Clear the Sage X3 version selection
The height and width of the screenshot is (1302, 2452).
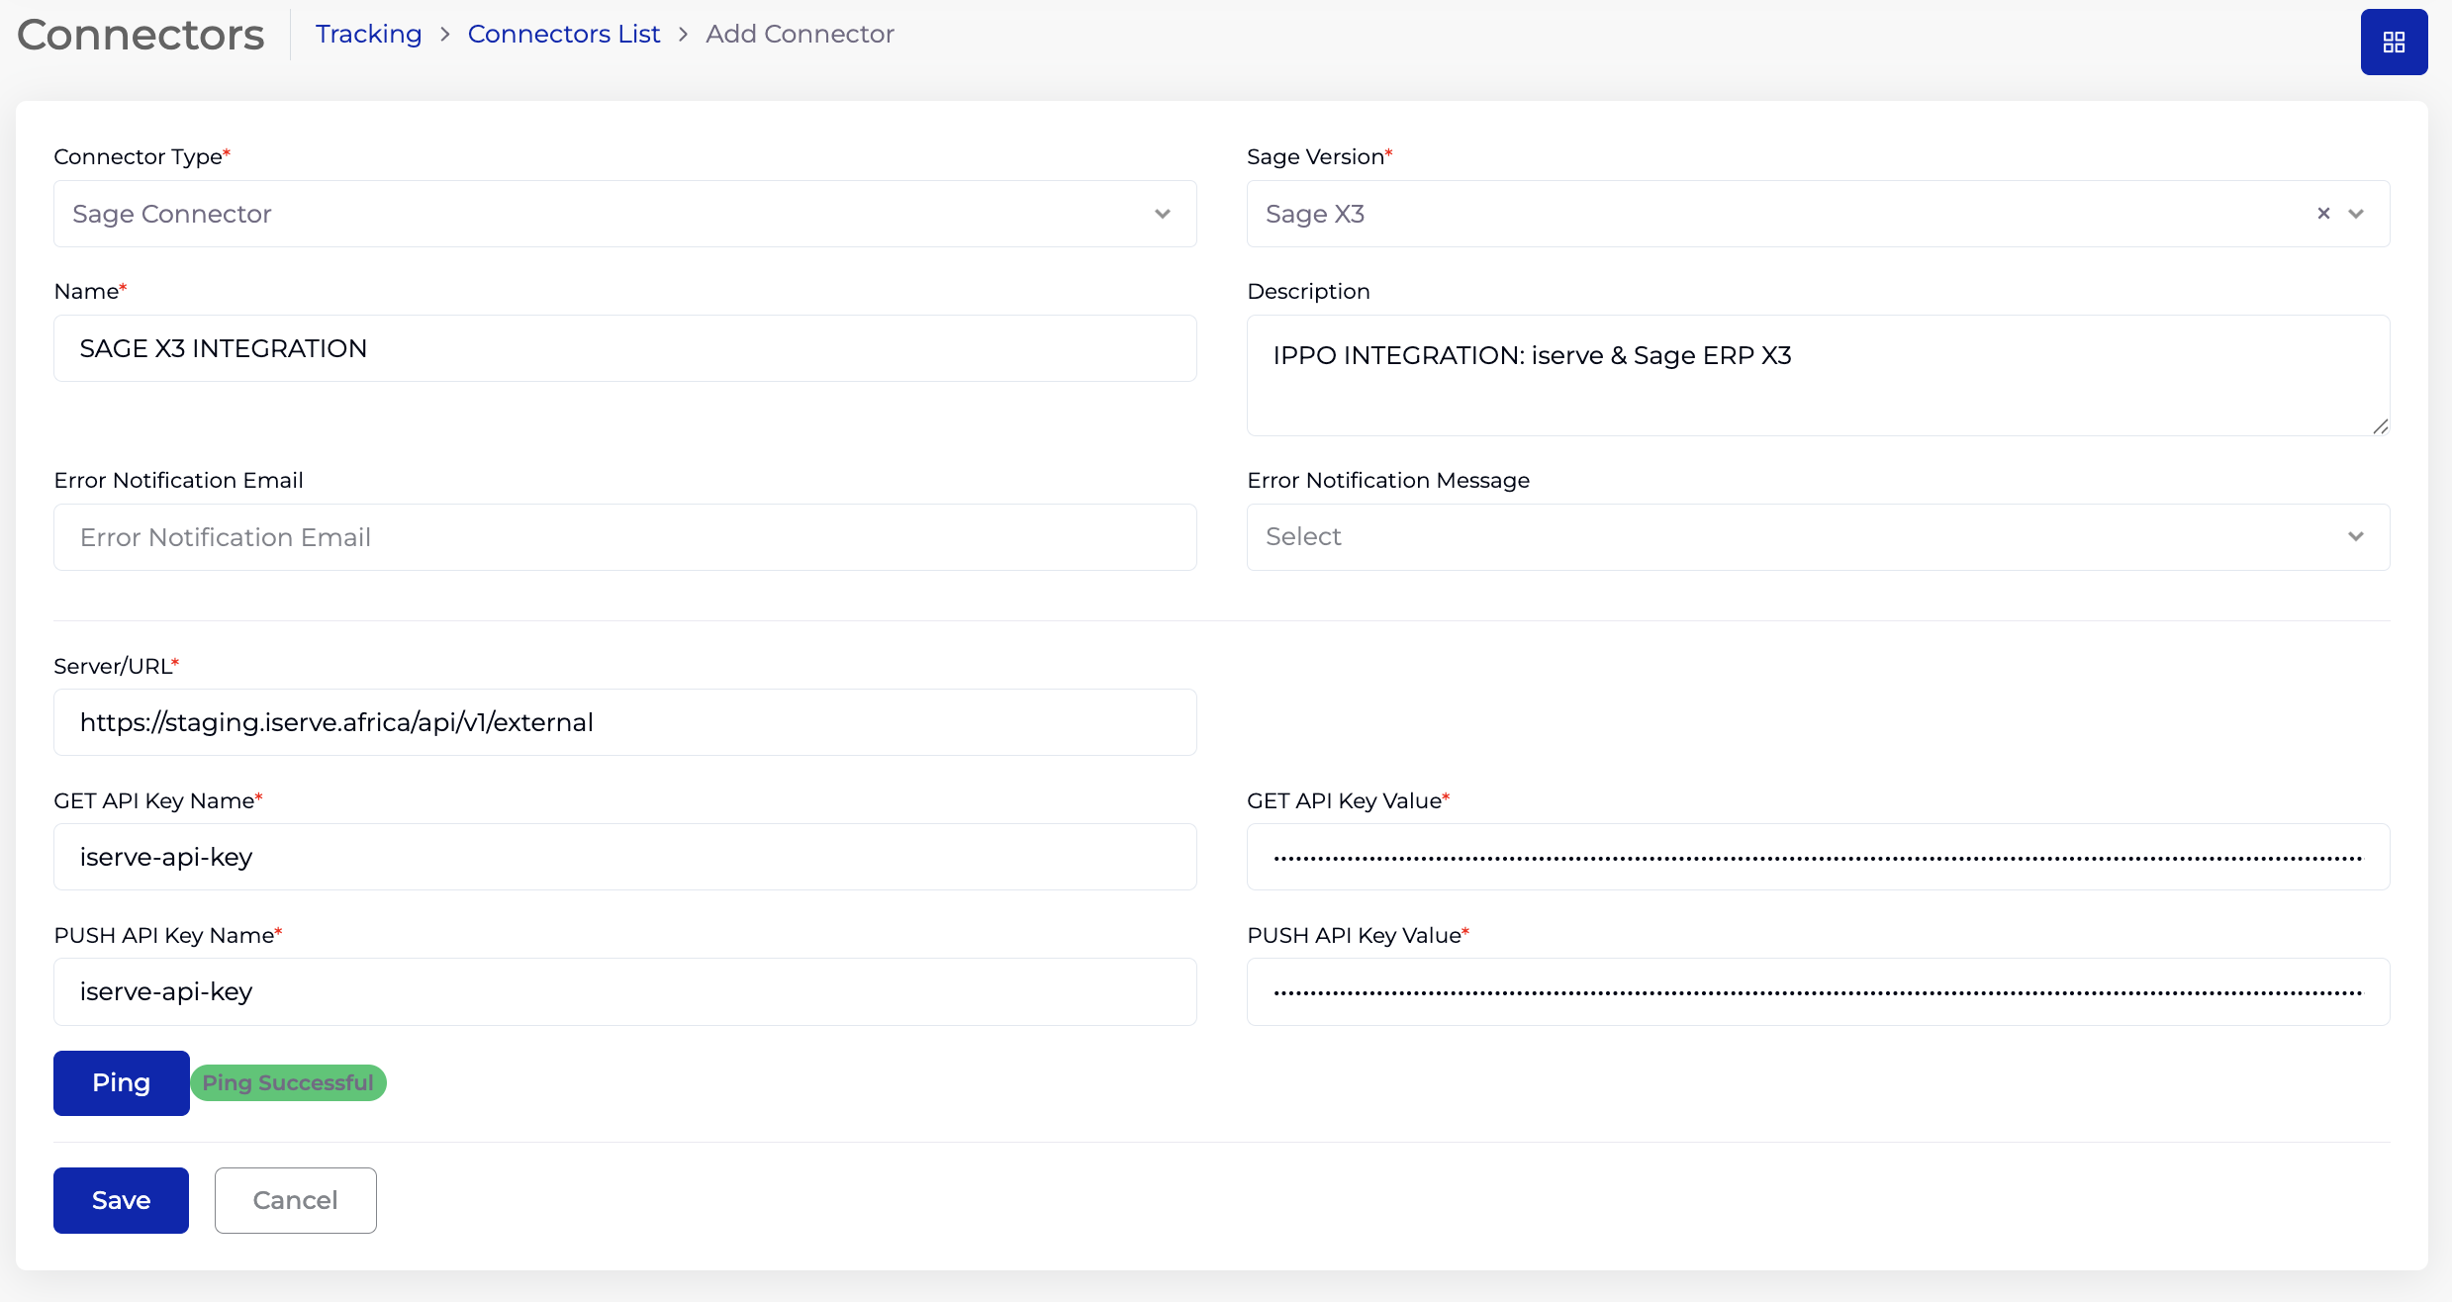coord(2323,214)
